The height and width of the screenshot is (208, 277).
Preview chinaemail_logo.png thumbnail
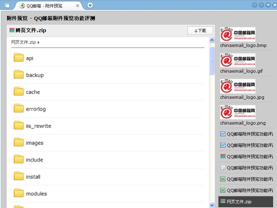238,112
